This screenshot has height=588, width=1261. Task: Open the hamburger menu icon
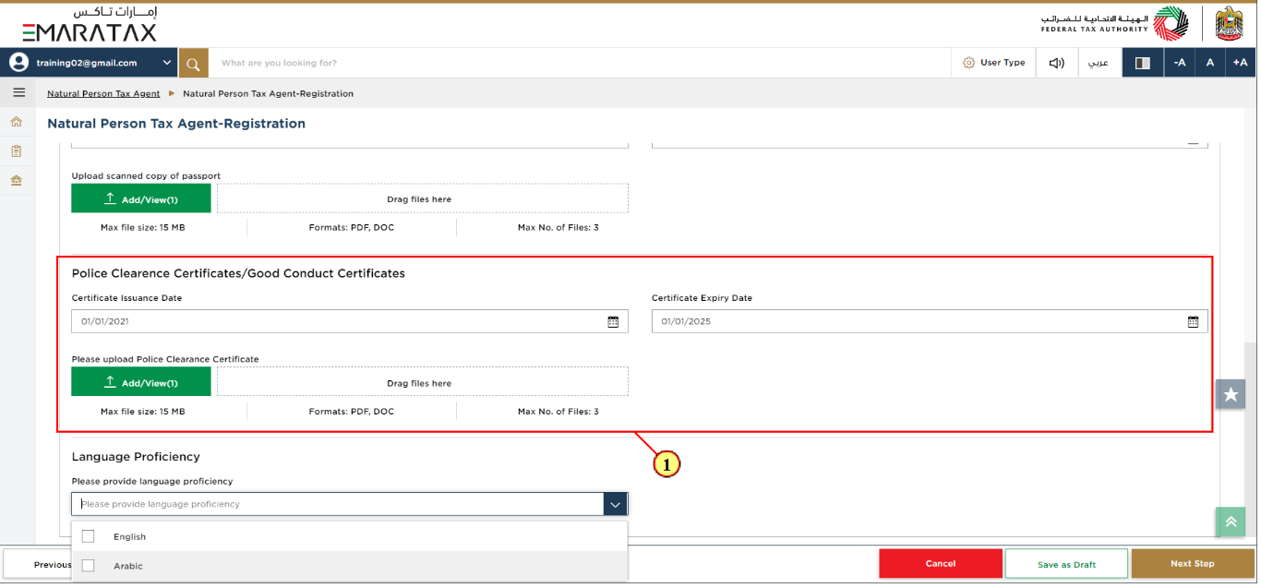[x=18, y=93]
